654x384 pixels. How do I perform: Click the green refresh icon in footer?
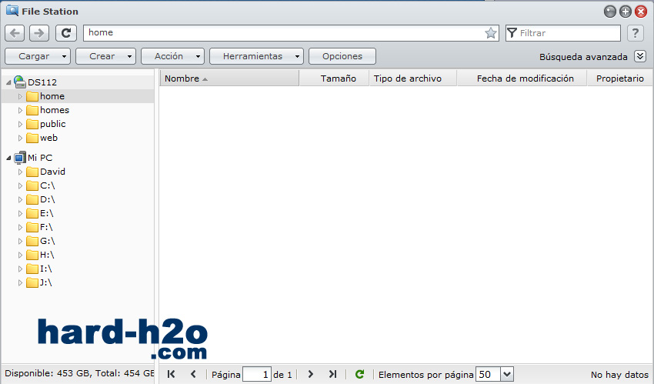[x=359, y=374]
